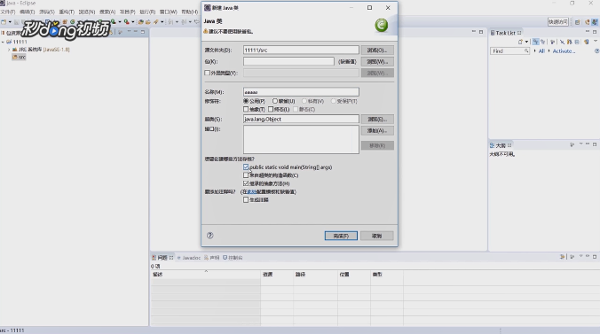The image size is (600, 334).
Task: Click the Package text field in dialog
Action: 288,61
